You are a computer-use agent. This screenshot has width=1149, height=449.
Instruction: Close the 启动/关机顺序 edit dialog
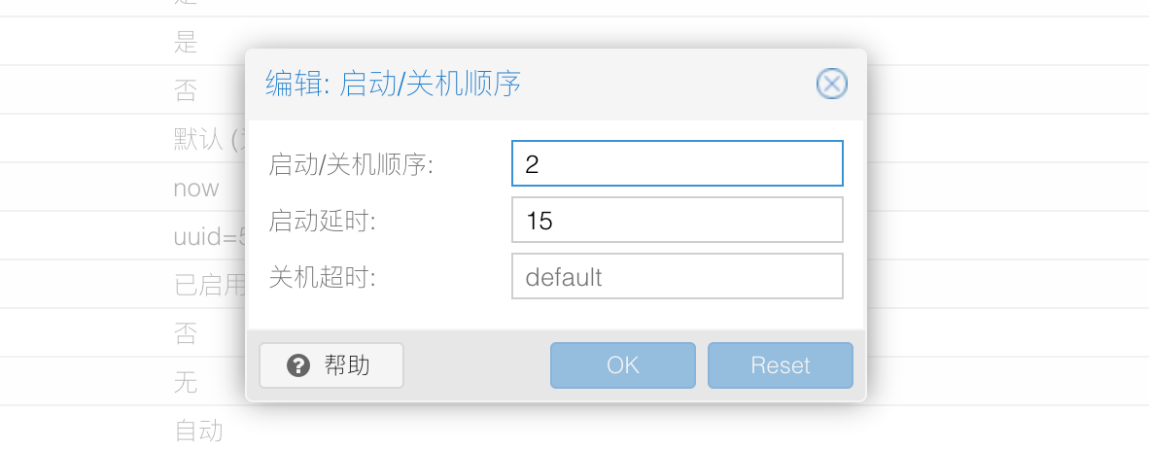[x=832, y=85]
